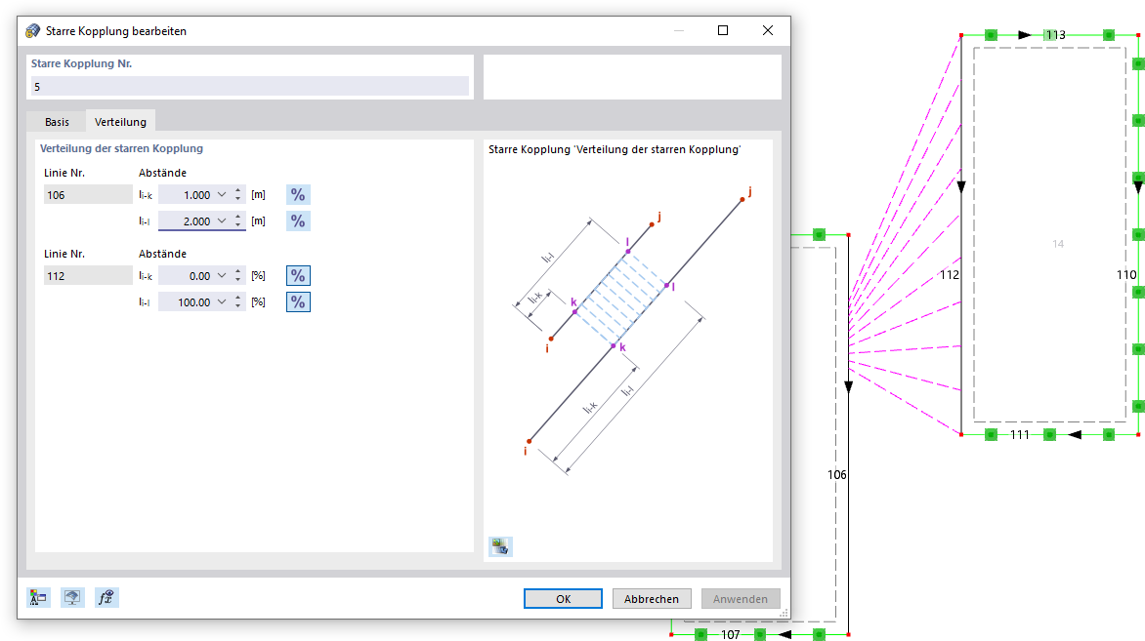Viewport: 1145px width, 641px height.
Task: Open the formula fx icon in dialog footer
Action: [106, 598]
